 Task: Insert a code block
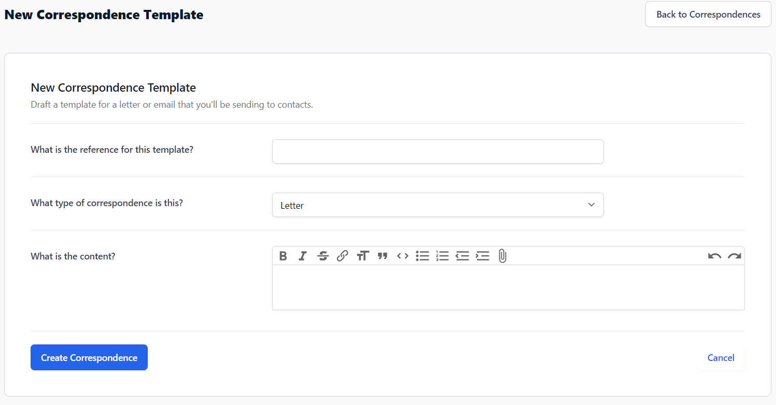coord(402,255)
